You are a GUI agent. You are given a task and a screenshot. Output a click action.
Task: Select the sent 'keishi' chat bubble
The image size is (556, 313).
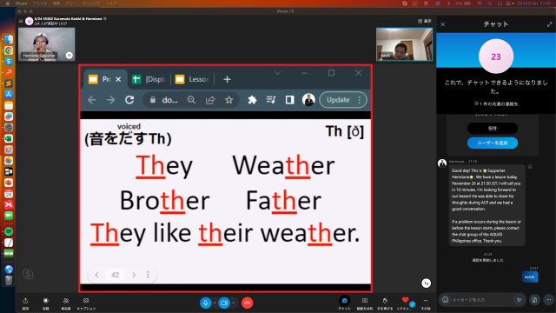click(530, 276)
